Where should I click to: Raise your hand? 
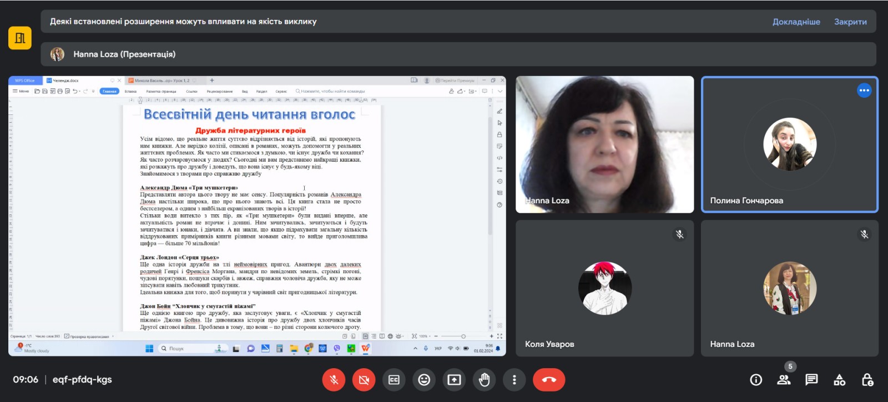pos(484,380)
